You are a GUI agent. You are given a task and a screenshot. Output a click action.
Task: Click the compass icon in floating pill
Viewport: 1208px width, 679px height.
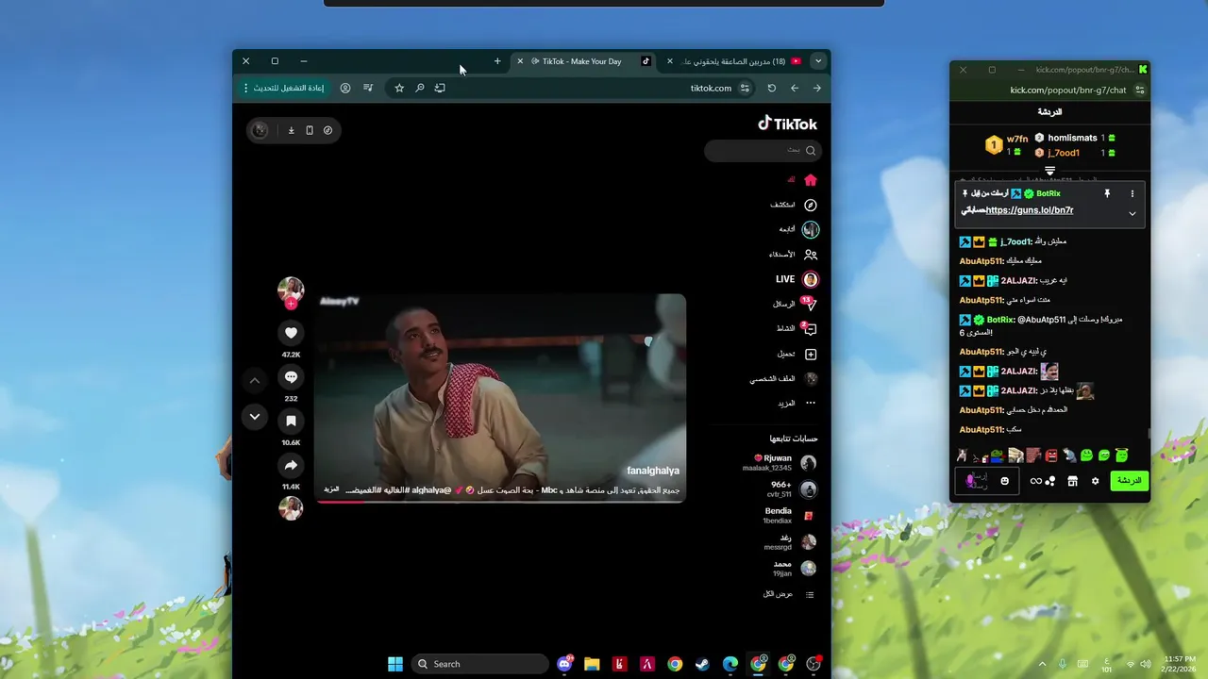tap(327, 130)
